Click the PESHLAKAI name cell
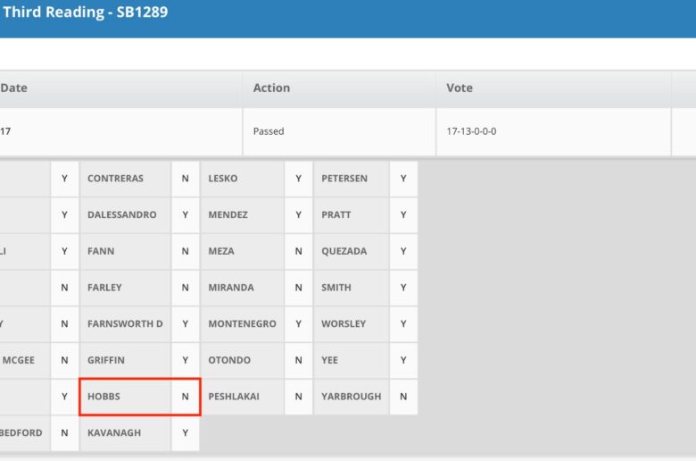Screen dimensions: 696x461 (242, 397)
